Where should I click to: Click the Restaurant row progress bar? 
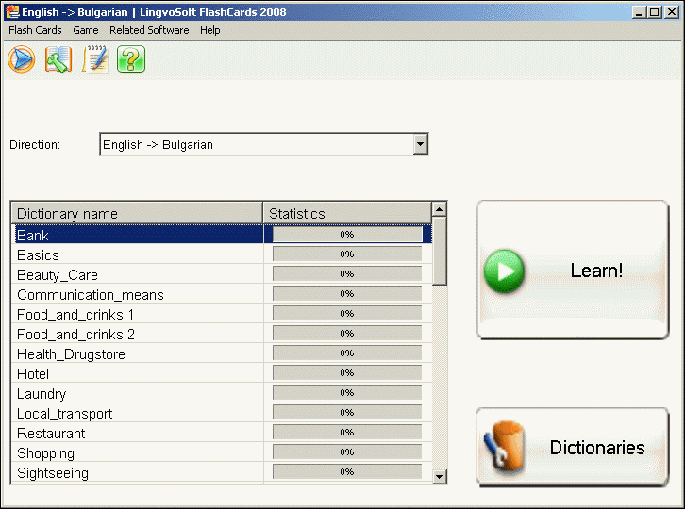347,432
